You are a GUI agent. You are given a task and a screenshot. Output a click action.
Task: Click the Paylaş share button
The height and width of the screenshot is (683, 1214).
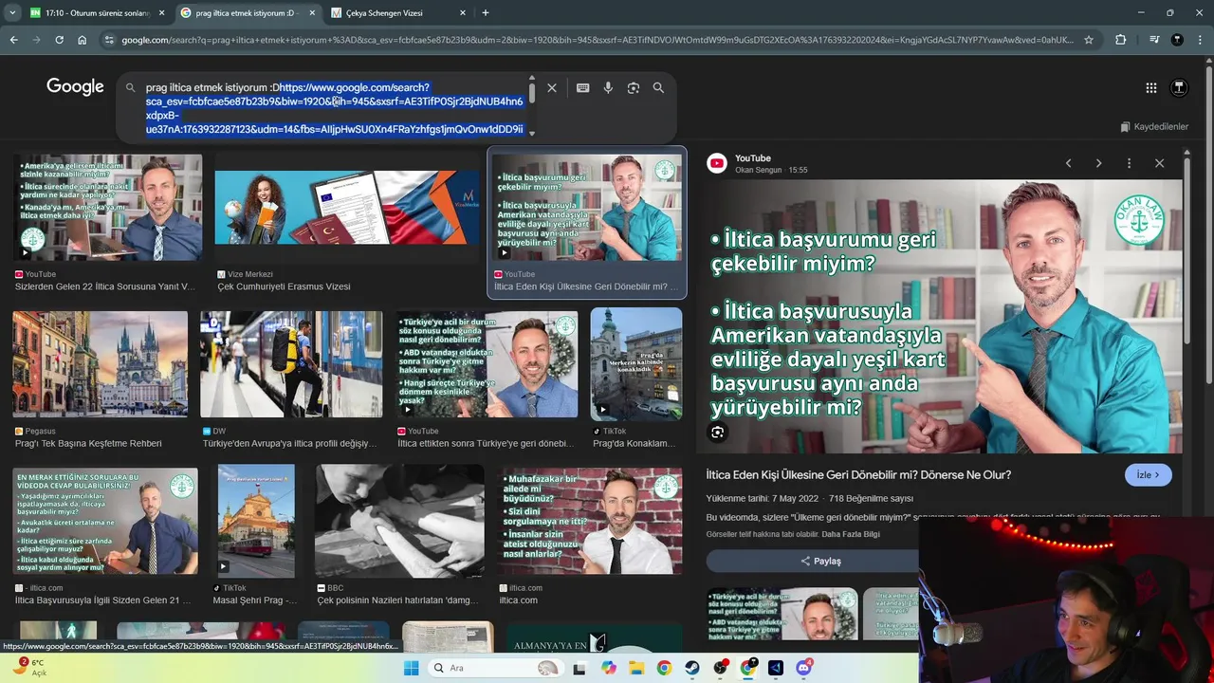coord(820,561)
